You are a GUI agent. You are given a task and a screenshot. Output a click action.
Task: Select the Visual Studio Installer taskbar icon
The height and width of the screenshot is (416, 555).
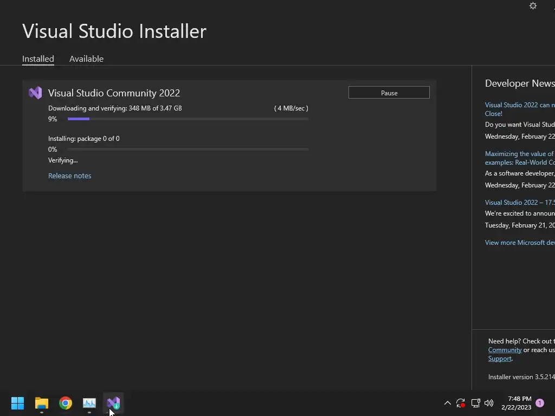pyautogui.click(x=113, y=403)
